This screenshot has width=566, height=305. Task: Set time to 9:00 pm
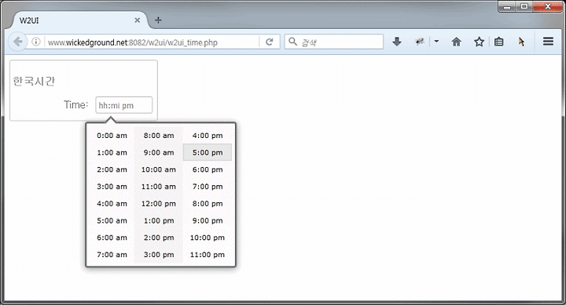click(x=208, y=220)
